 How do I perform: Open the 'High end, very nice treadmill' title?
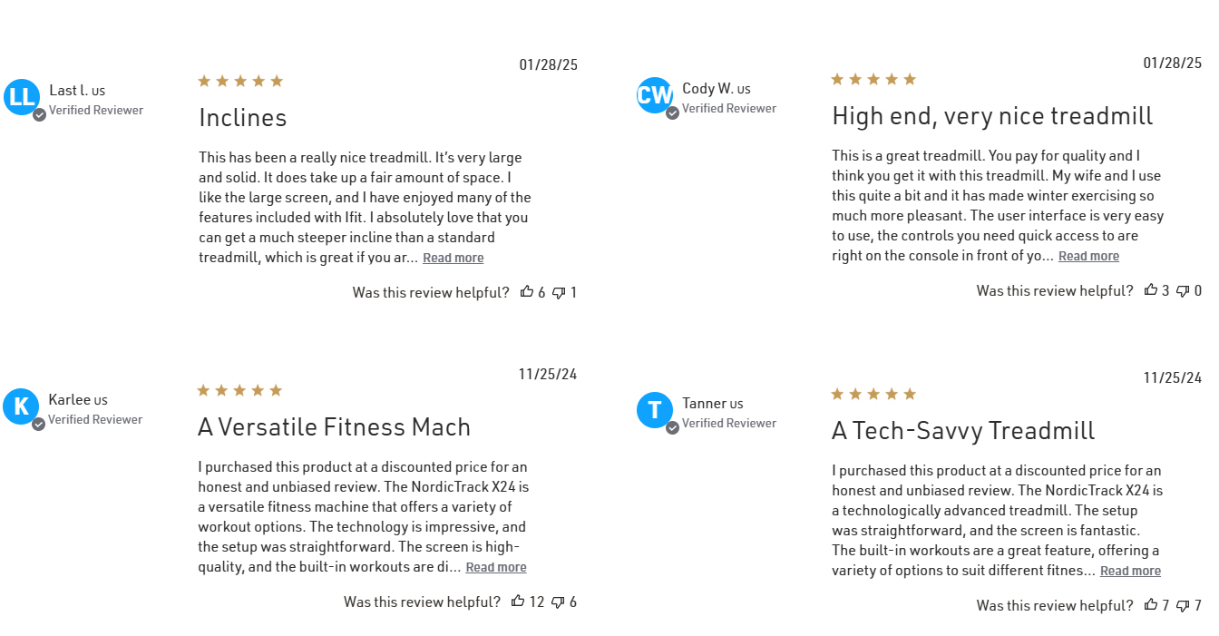click(992, 116)
